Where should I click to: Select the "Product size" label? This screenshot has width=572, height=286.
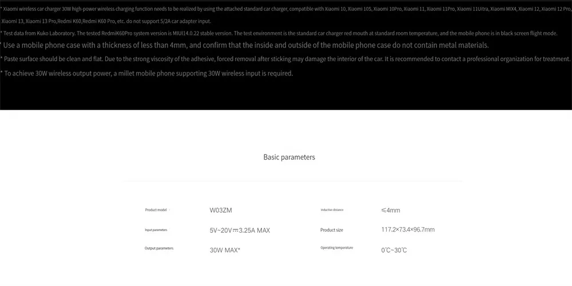332,230
